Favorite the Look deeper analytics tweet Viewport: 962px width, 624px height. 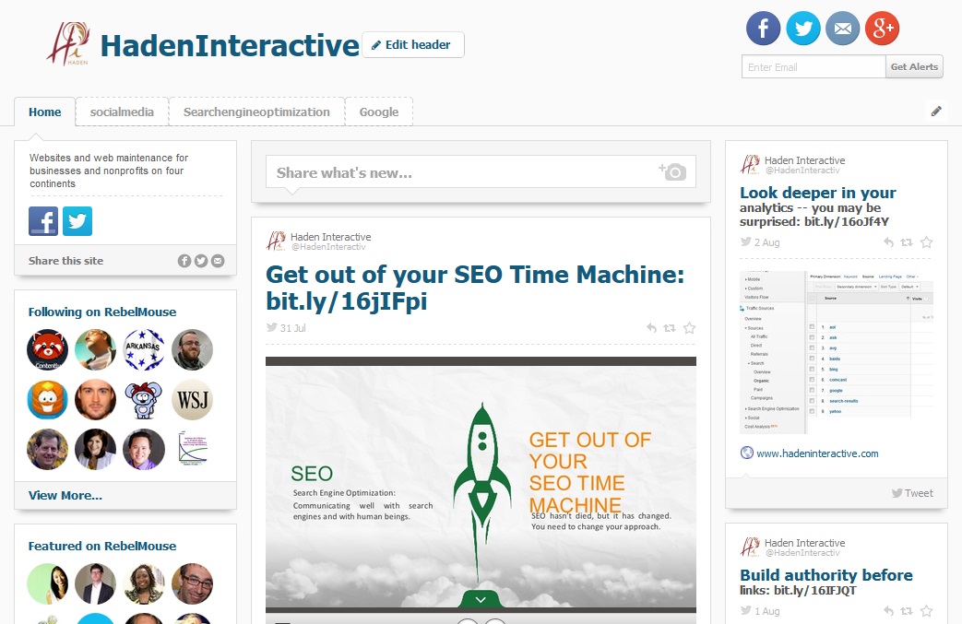click(x=926, y=242)
